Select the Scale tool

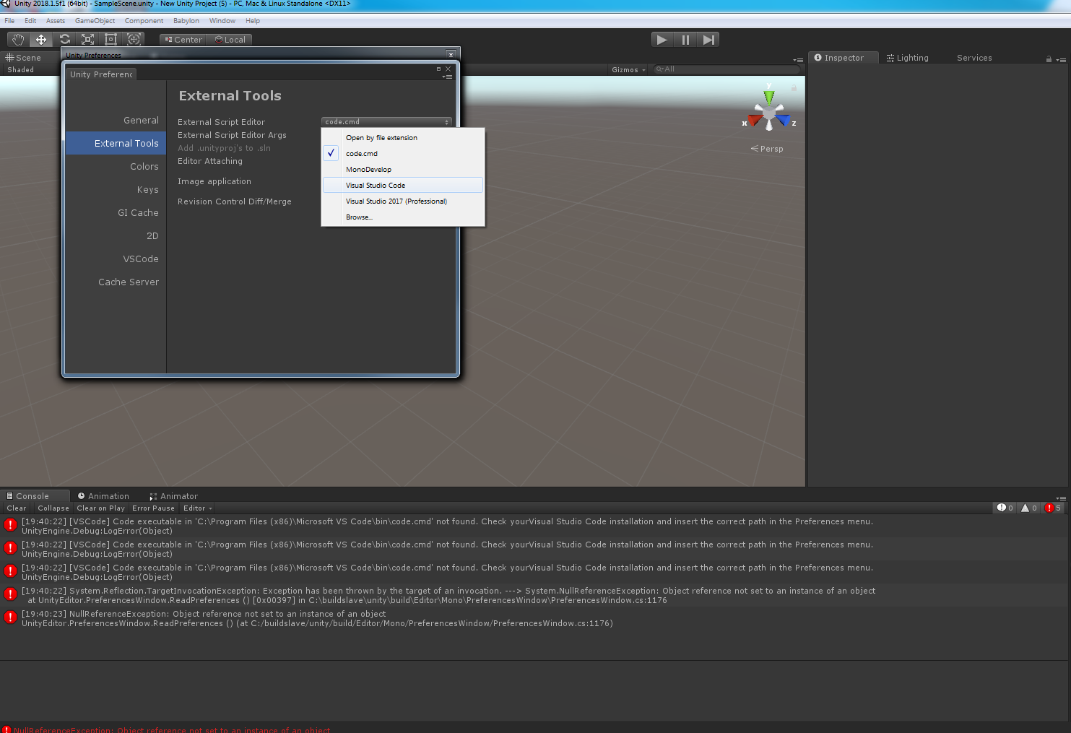pos(87,40)
